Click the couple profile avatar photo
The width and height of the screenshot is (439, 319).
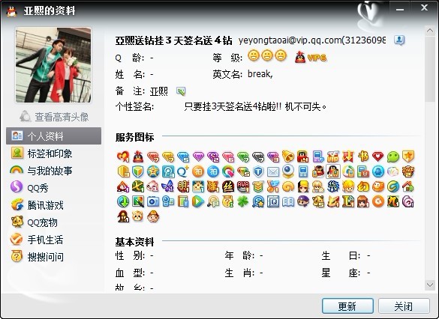point(53,65)
